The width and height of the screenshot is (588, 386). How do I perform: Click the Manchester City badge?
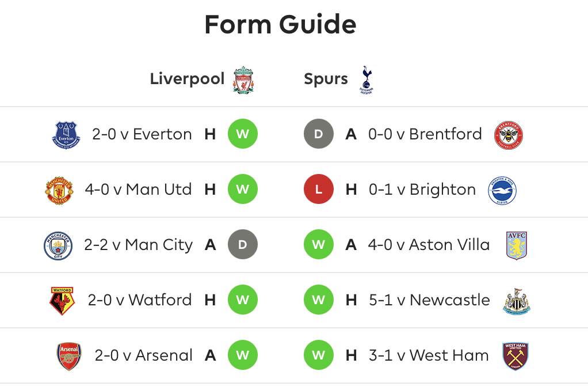58,245
